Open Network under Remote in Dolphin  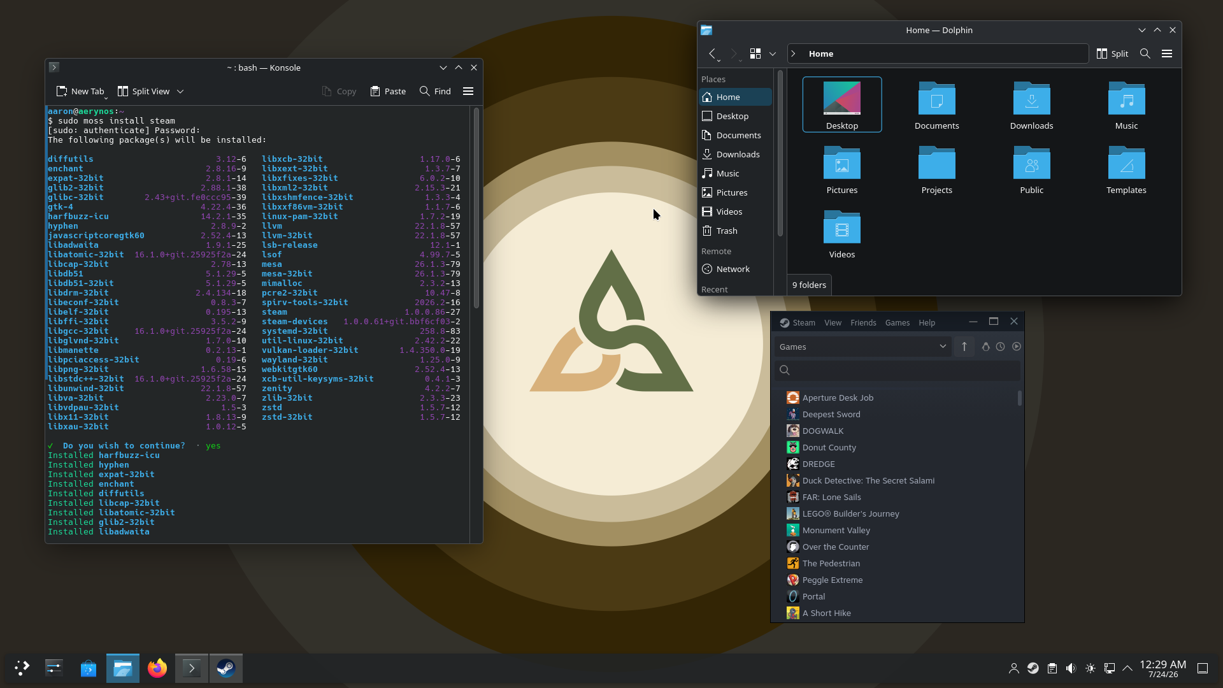735,269
